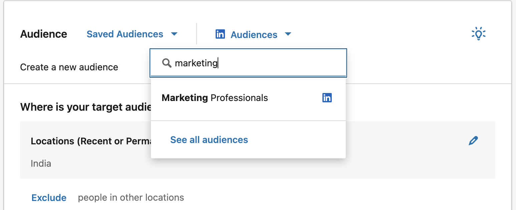Select Marketing Professionals from results

coord(215,98)
